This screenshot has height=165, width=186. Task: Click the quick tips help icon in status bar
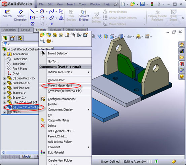coord(156,161)
